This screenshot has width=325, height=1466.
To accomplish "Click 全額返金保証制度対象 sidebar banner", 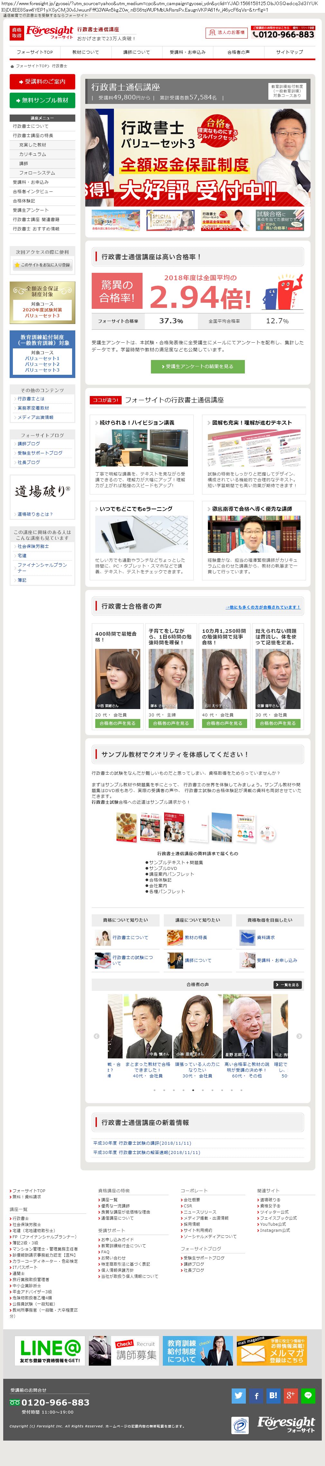I will click(42, 303).
